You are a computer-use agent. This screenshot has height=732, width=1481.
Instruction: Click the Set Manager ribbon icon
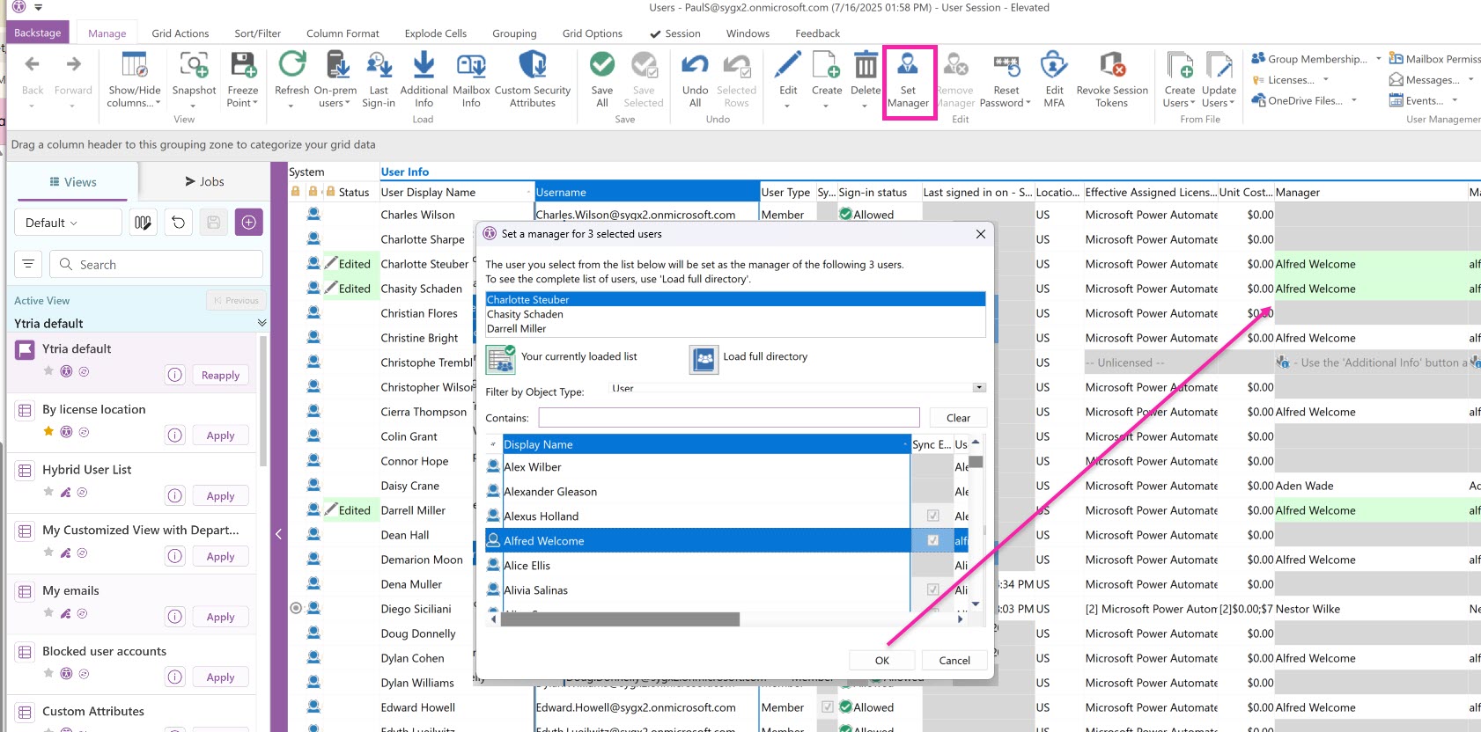[x=908, y=67]
